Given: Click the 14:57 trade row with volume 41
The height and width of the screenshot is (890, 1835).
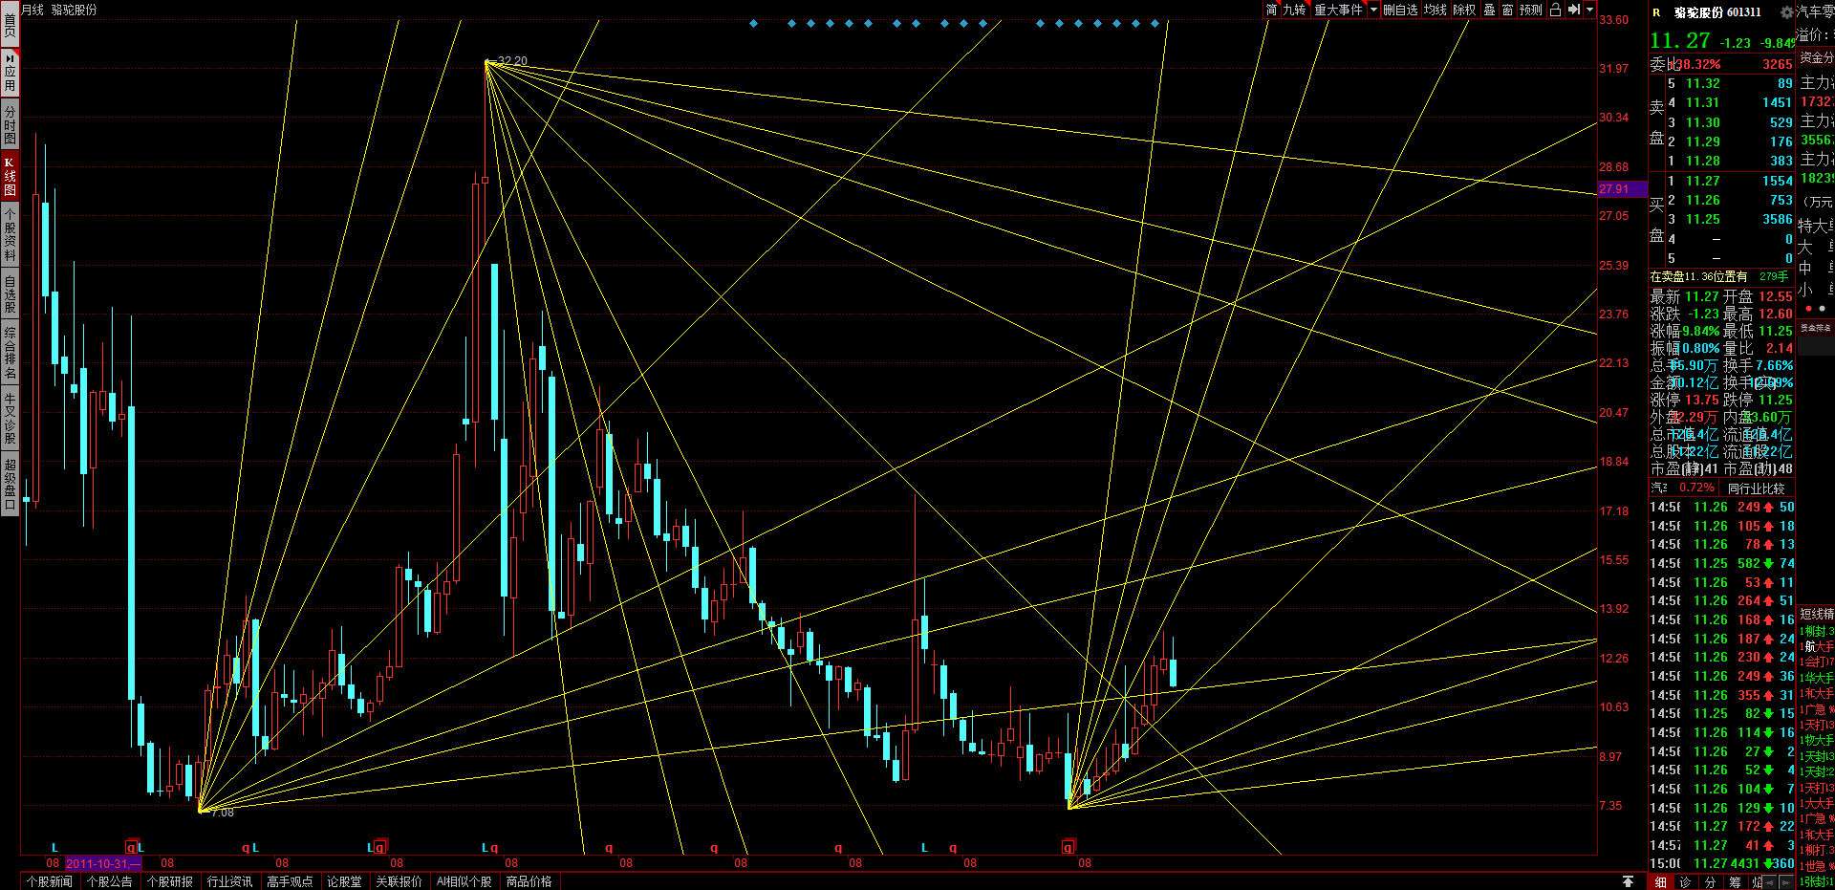Looking at the screenshot, I should [x=1722, y=845].
